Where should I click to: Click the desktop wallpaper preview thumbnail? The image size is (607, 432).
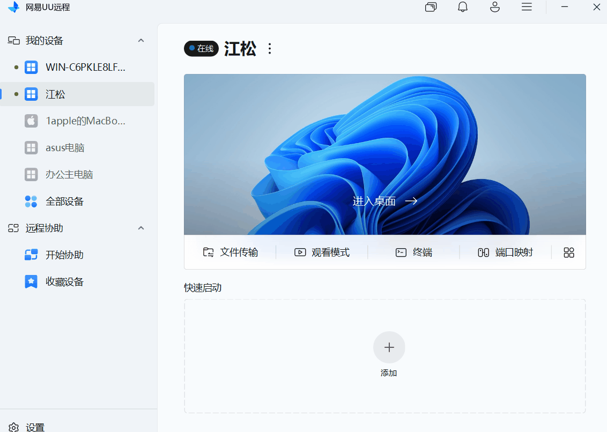point(385,154)
